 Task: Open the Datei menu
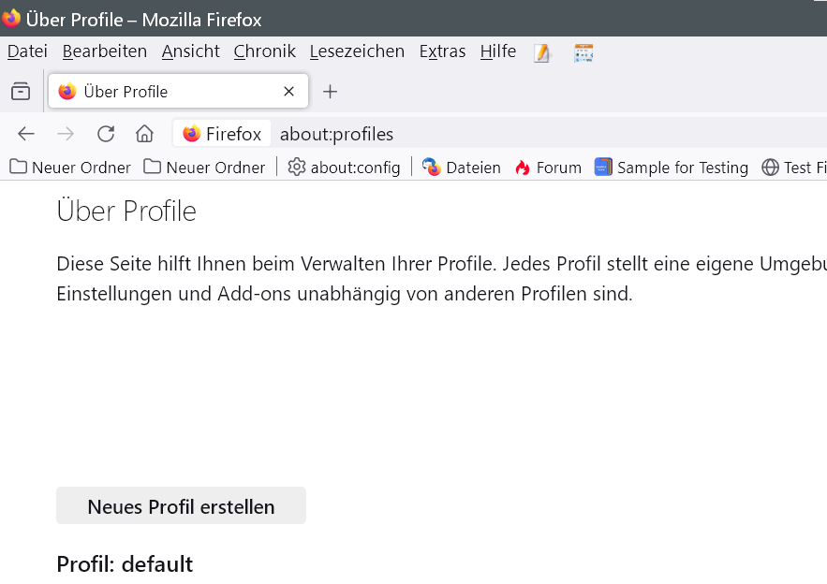click(27, 51)
